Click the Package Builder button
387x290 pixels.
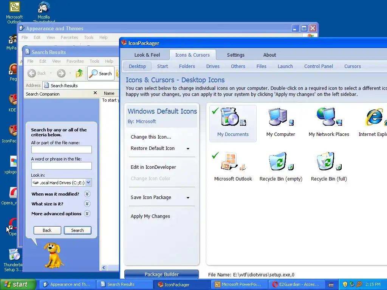click(161, 274)
